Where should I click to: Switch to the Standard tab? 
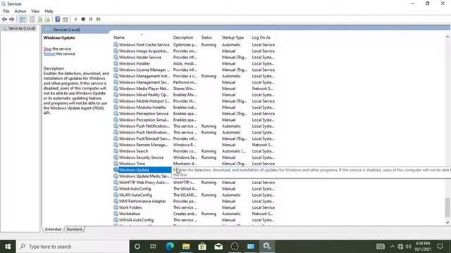tap(74, 229)
